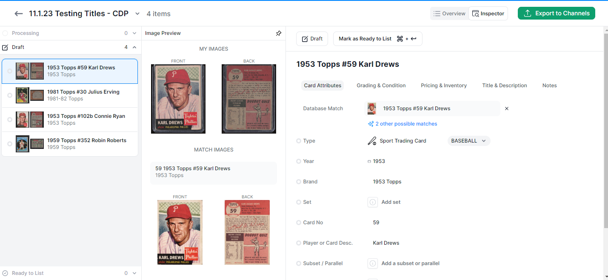Click Add a subset or parallel
Screen dimensions: 608x280
point(411,263)
